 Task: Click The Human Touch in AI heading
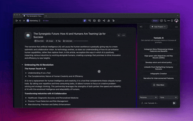35,69
